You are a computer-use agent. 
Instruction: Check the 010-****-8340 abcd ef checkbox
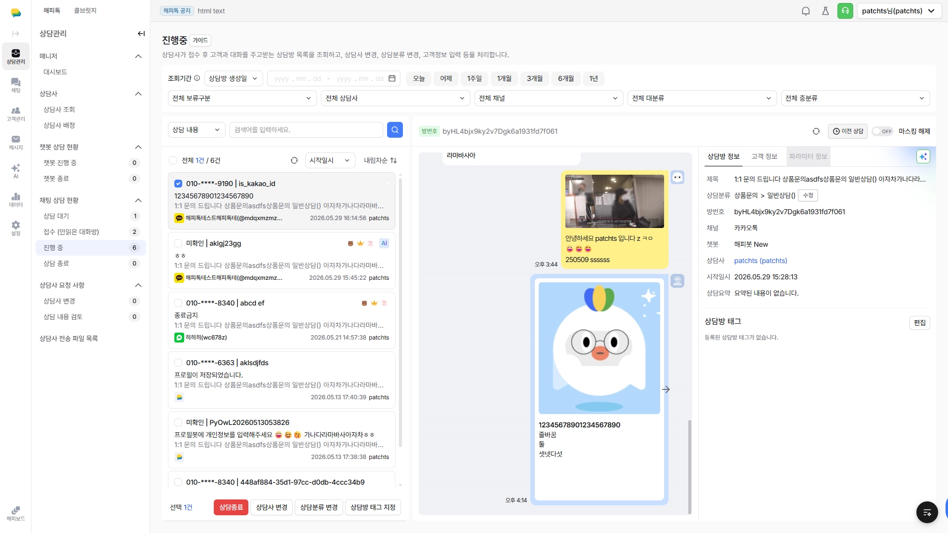click(x=178, y=303)
